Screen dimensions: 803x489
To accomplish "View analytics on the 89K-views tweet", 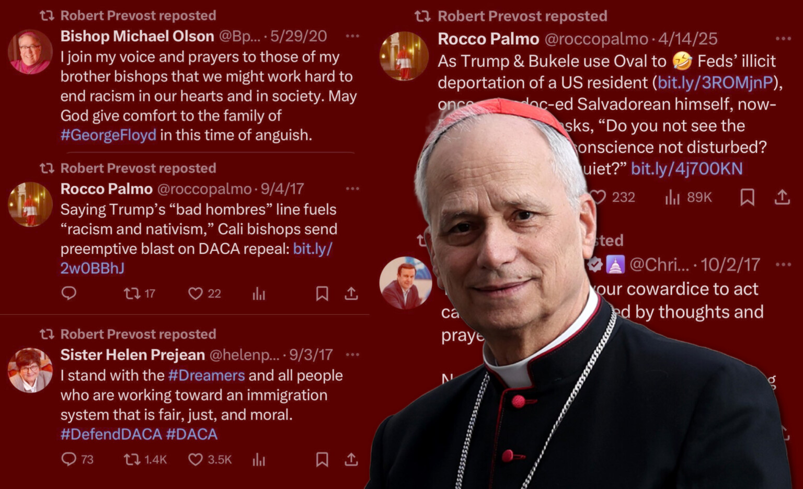I will [x=672, y=197].
